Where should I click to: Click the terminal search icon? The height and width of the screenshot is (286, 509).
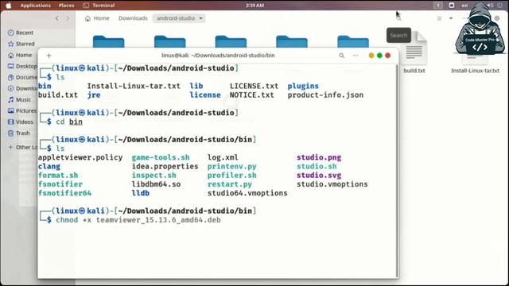point(341,56)
